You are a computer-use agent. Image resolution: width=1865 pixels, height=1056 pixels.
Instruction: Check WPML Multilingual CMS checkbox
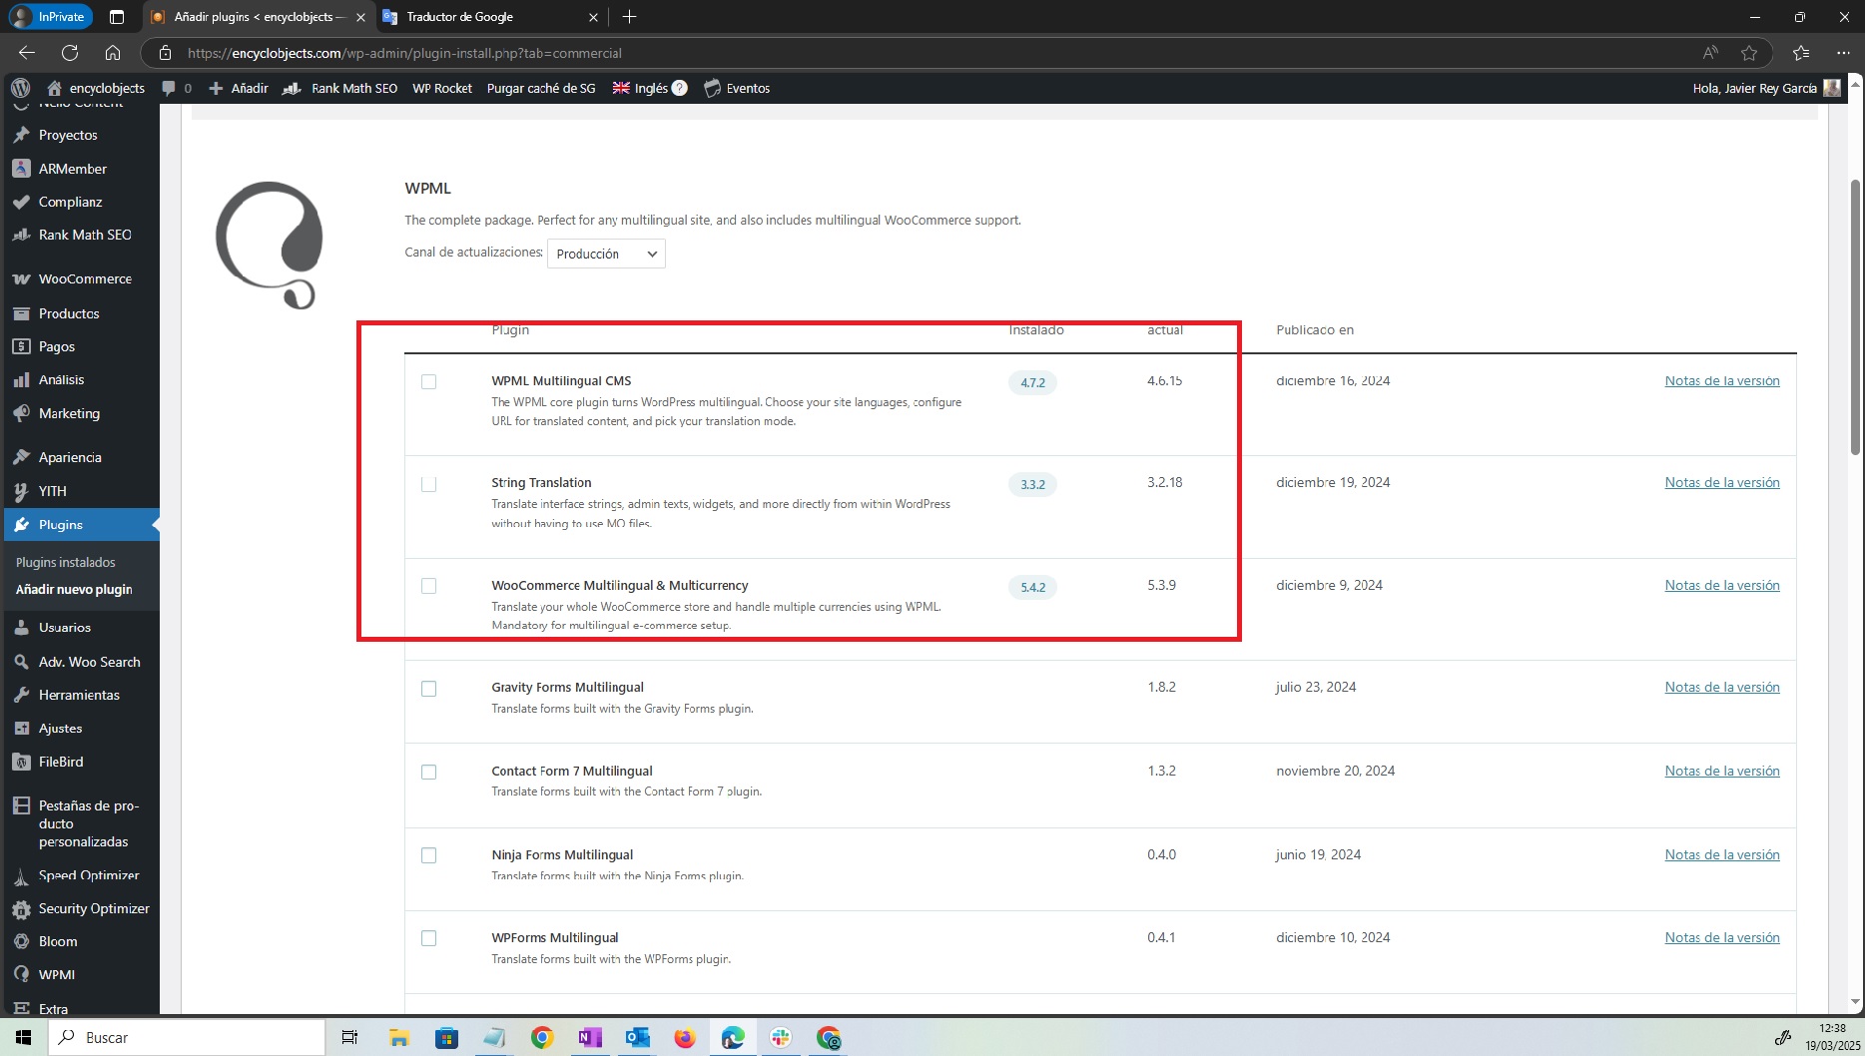pyautogui.click(x=429, y=382)
